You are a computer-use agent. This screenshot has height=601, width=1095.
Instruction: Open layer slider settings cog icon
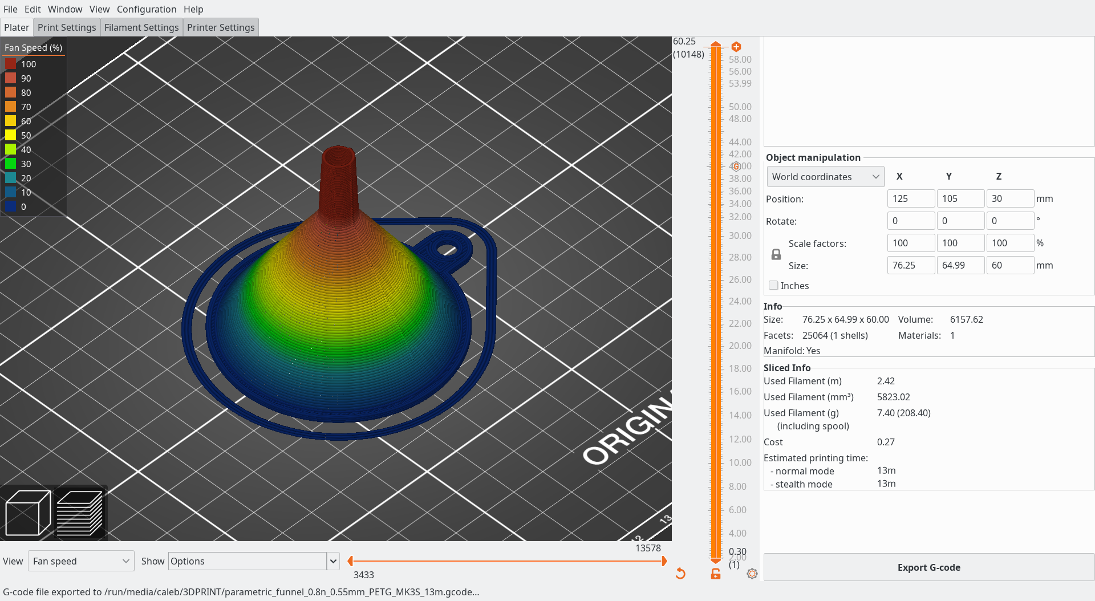tap(752, 574)
